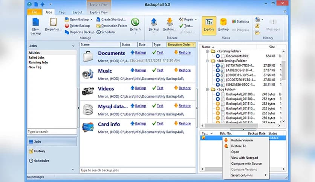Click the Backup link for the Mysql data job
Image resolution: width=315 pixels, height=182 pixels.
pos(141,106)
